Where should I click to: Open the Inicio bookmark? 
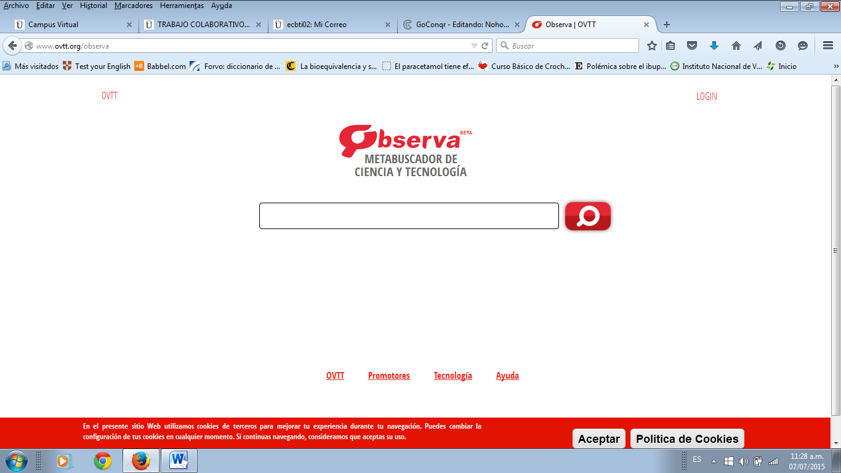click(x=781, y=66)
